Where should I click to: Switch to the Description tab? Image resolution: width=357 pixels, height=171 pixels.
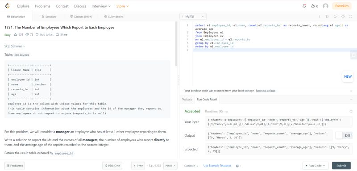tap(16, 17)
